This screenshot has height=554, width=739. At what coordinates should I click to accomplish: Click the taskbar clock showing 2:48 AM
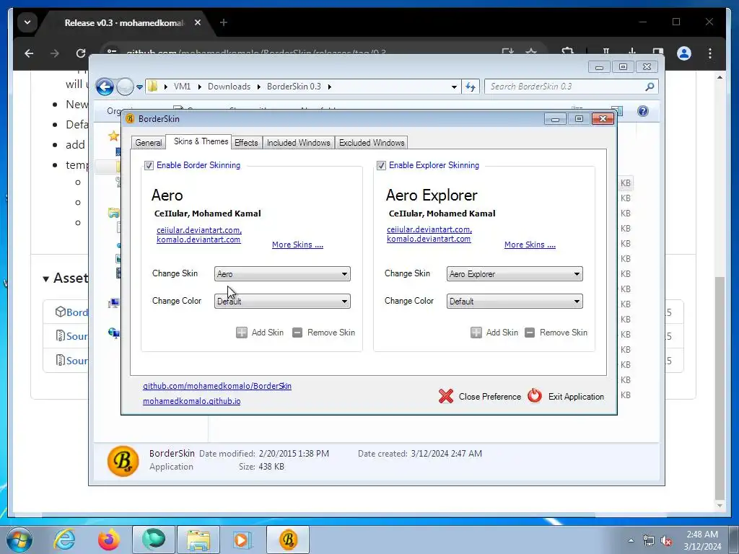(702, 540)
